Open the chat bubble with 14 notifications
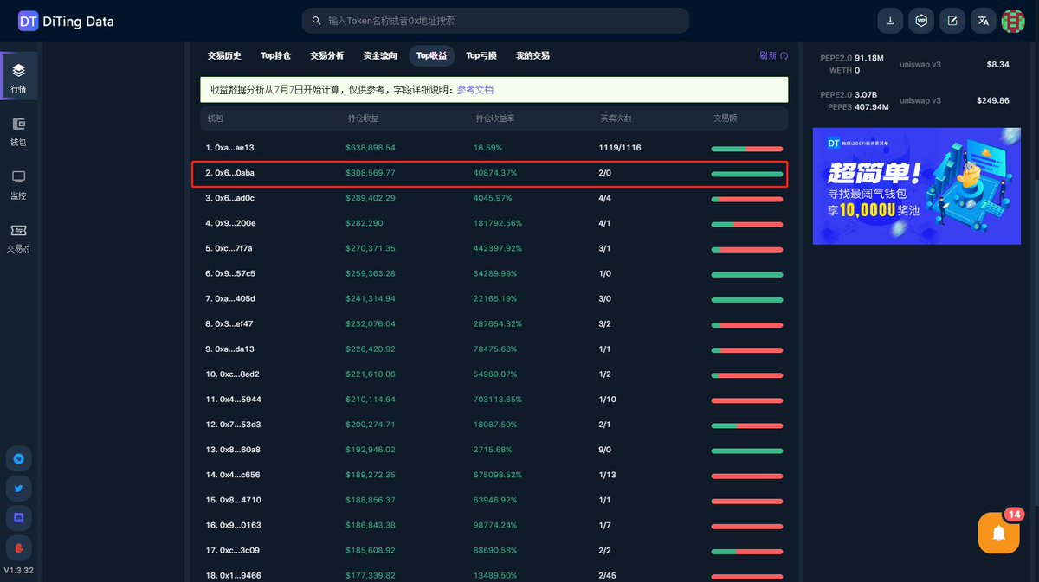1039x582 pixels. point(998,534)
